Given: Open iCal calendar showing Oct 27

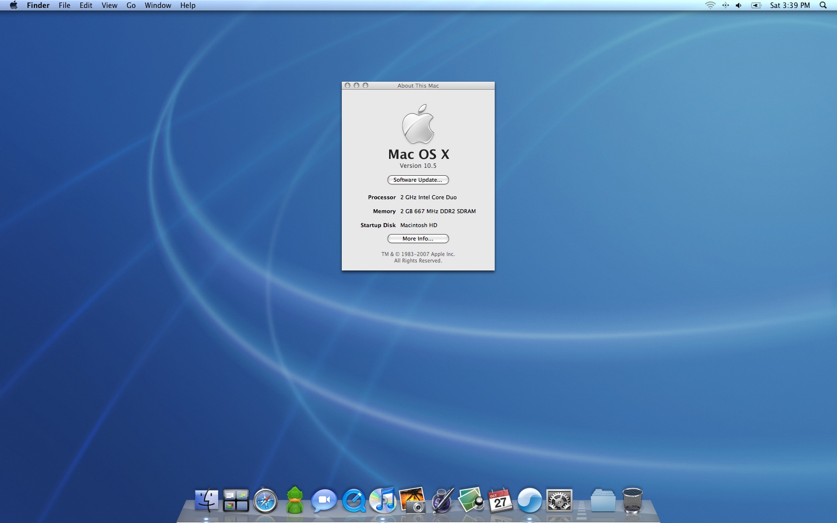Looking at the screenshot, I should (x=500, y=501).
